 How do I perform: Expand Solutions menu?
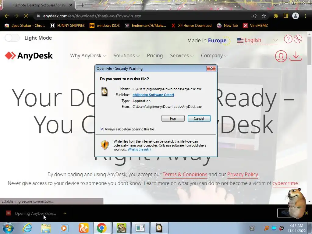point(126,56)
